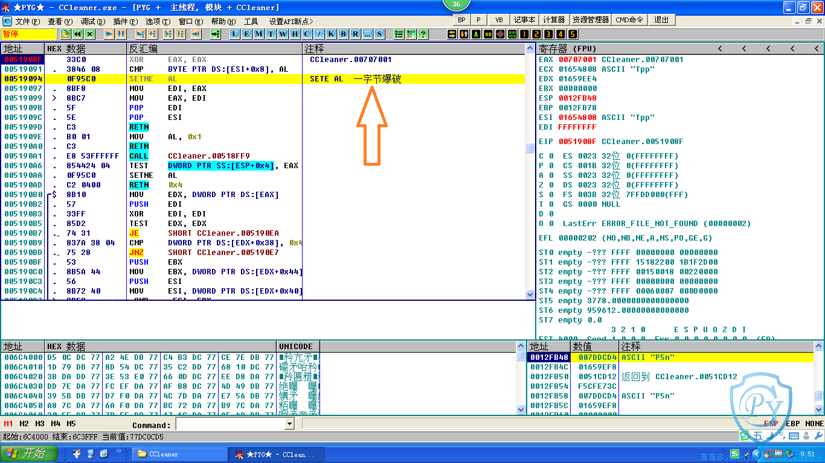Click the ESP button in status bar
This screenshot has width=825, height=463.
[771, 424]
